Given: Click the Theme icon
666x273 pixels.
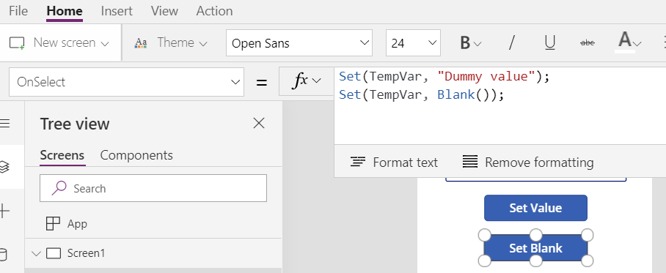Looking at the screenshot, I should click(141, 43).
